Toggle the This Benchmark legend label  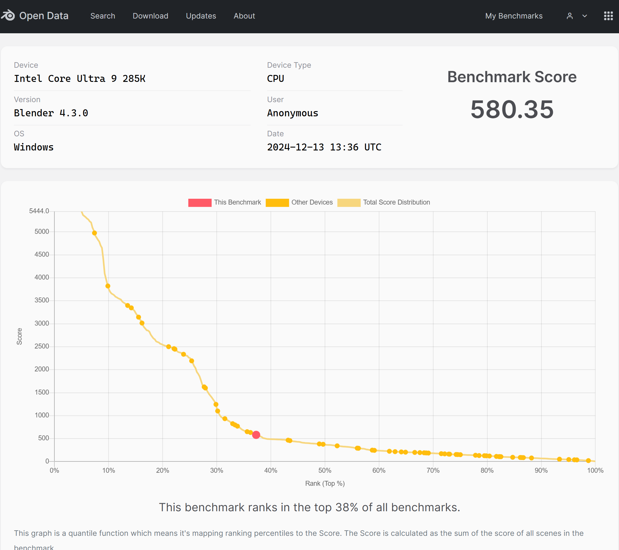click(237, 202)
